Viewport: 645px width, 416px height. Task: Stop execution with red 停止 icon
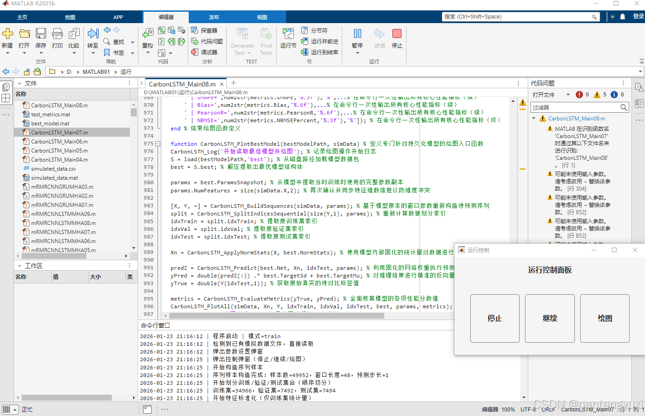click(397, 33)
